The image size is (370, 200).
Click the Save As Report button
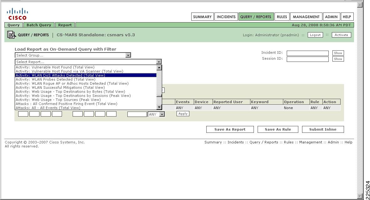point(230,129)
